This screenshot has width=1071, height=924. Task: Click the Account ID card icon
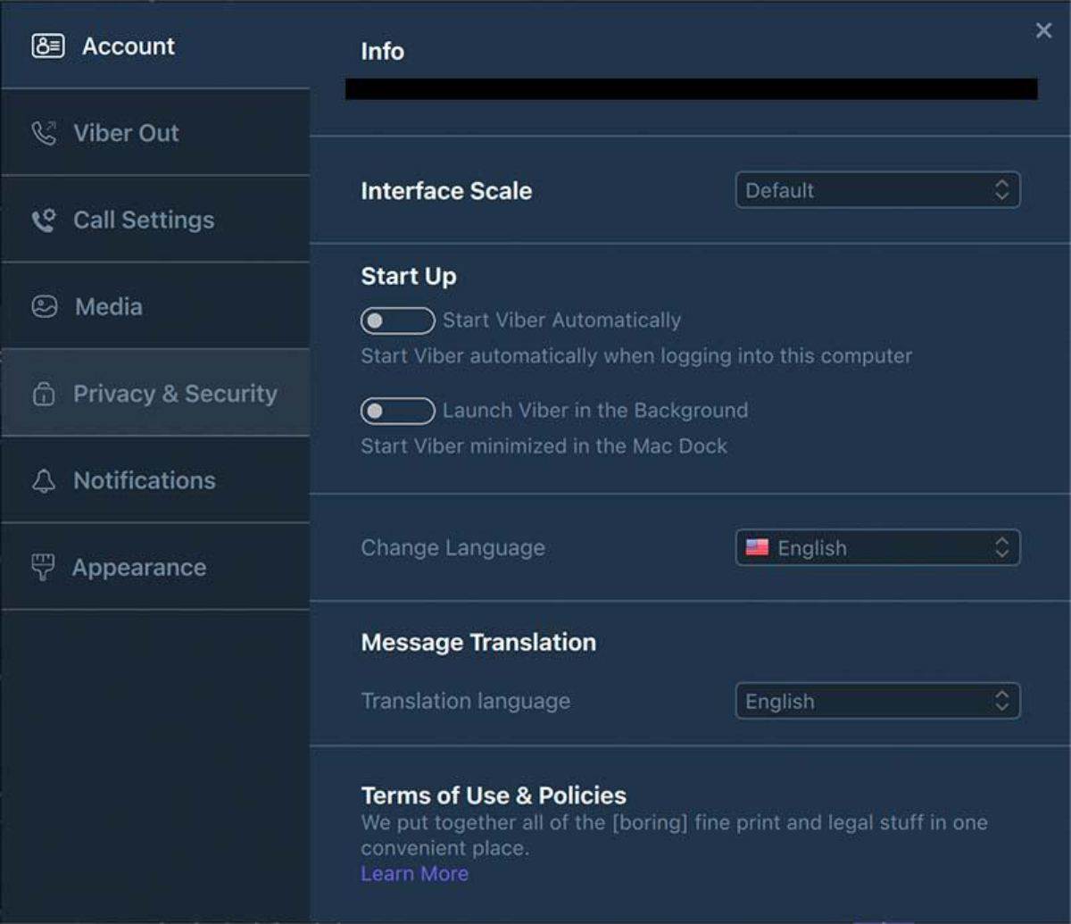pos(47,46)
